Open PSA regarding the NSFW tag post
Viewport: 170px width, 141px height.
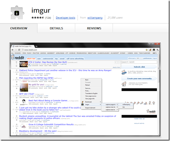36,78
